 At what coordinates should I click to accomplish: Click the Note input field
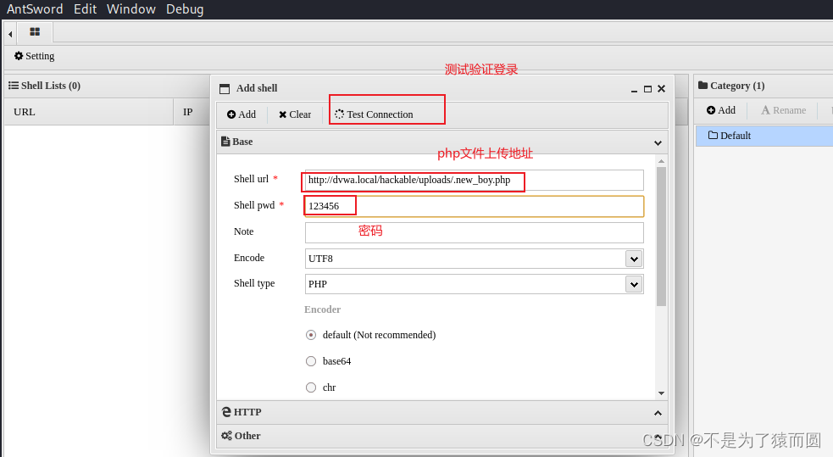(474, 232)
